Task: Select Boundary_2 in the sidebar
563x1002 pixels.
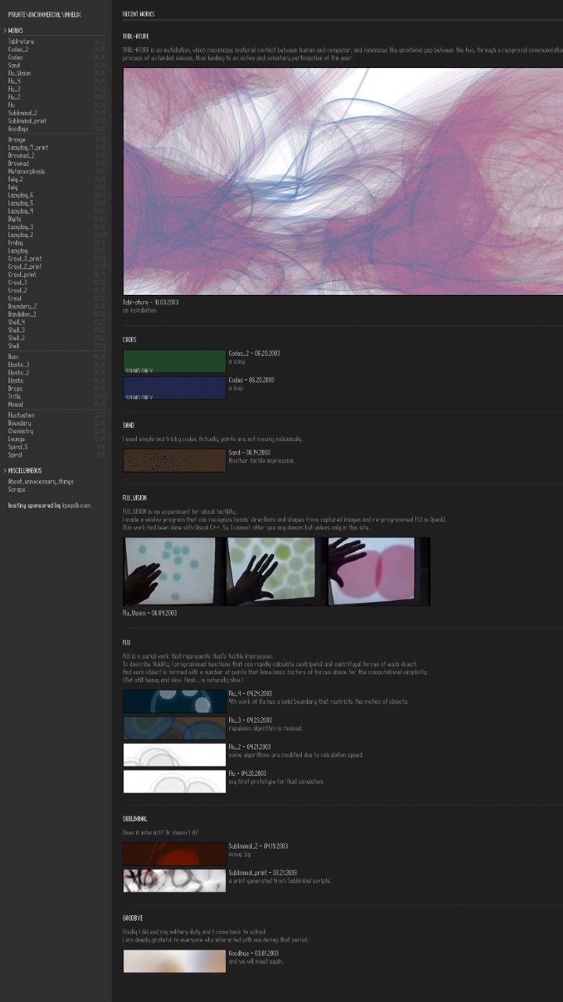Action: click(x=22, y=307)
